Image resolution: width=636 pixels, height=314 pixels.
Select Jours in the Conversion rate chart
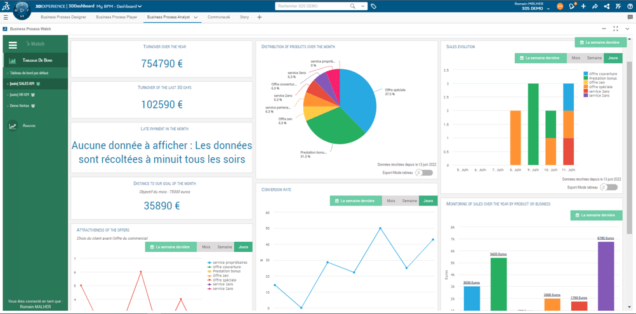[428, 200]
